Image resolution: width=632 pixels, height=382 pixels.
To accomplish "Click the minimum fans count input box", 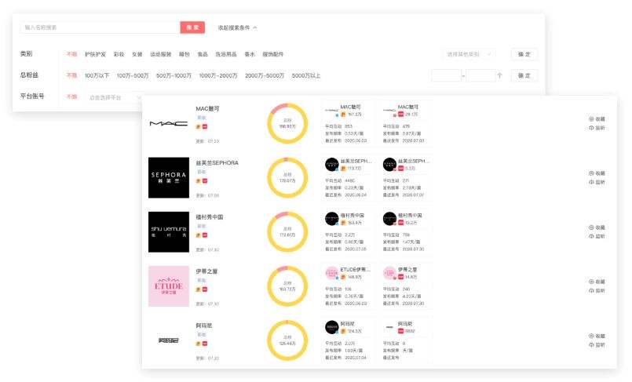I will (x=446, y=75).
